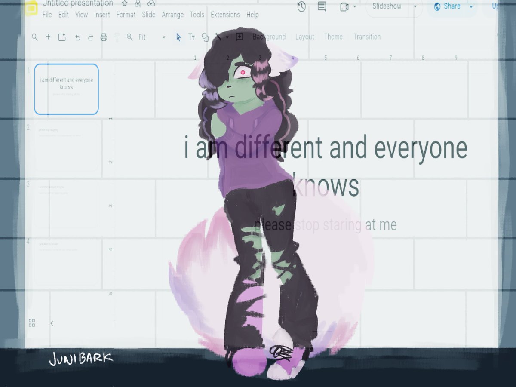The width and height of the screenshot is (516, 387).
Task: Click the Untitled presentation title field
Action: pyautogui.click(x=78, y=3)
